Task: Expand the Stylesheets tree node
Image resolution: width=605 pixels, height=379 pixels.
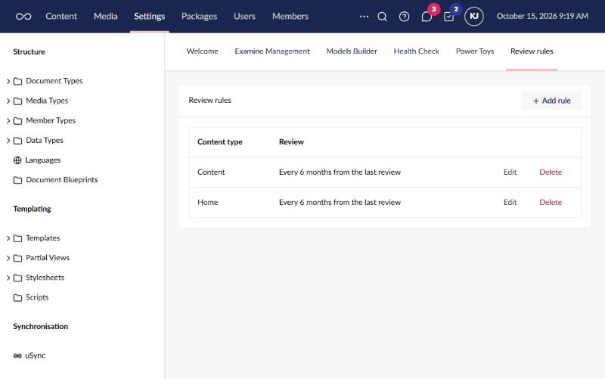Action: point(8,278)
